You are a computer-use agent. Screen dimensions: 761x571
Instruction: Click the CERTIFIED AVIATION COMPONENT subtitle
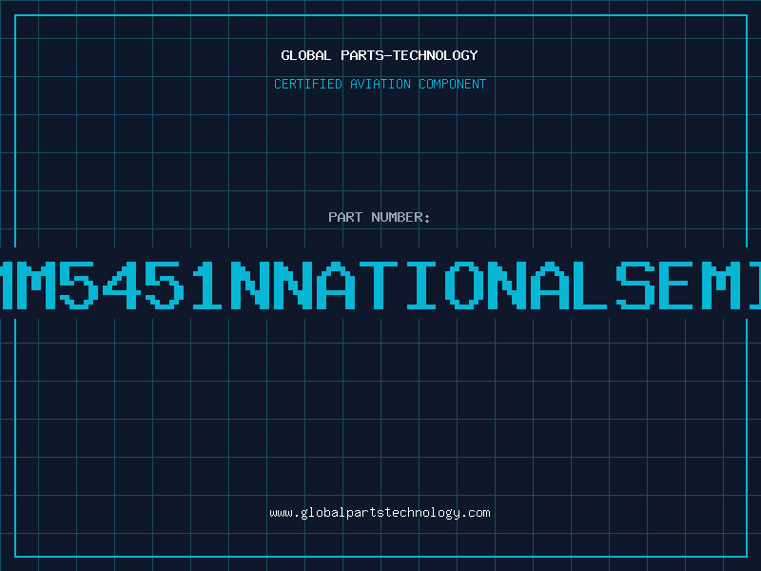pos(380,84)
